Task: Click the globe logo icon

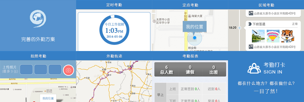Action: coord(38,19)
